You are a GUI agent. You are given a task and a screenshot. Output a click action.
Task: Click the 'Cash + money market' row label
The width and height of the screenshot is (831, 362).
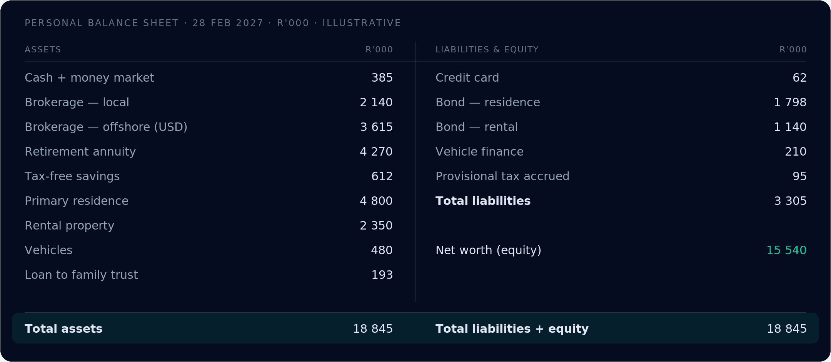point(89,78)
